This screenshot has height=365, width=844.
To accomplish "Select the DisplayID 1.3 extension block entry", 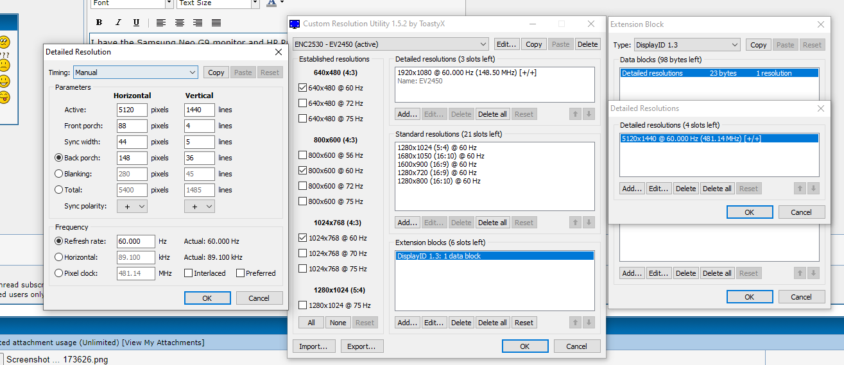I will [x=494, y=257].
